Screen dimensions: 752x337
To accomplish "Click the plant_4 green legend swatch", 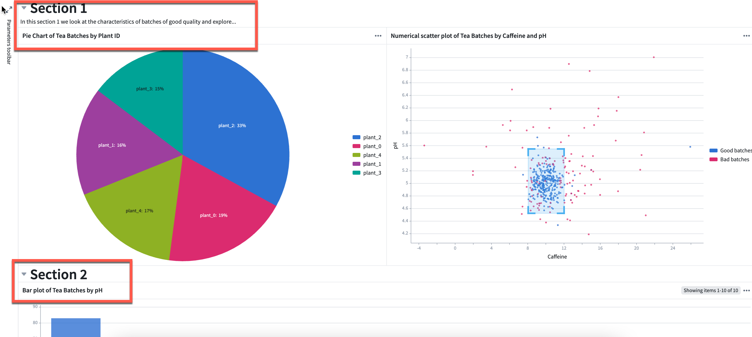I will point(356,155).
